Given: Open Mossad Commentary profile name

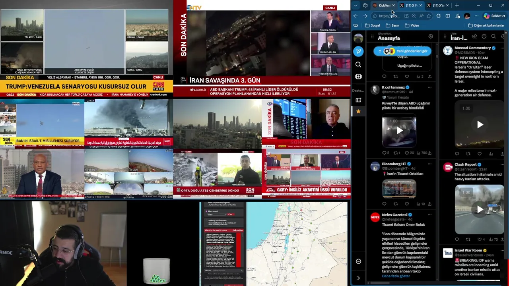Looking at the screenshot, I should (472, 48).
